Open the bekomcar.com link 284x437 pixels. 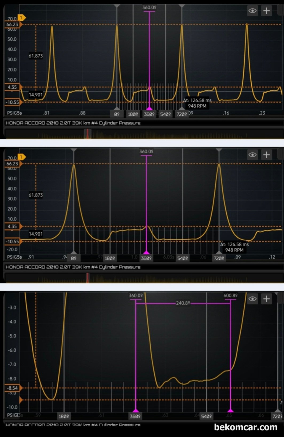246,427
